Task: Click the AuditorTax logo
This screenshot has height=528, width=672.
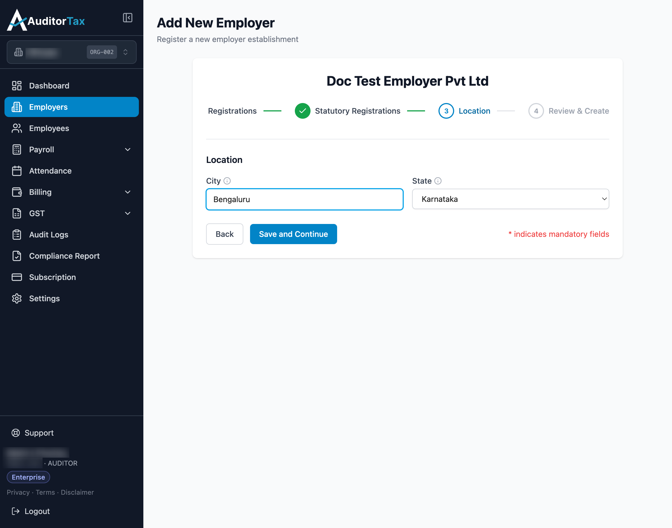Action: [x=46, y=20]
